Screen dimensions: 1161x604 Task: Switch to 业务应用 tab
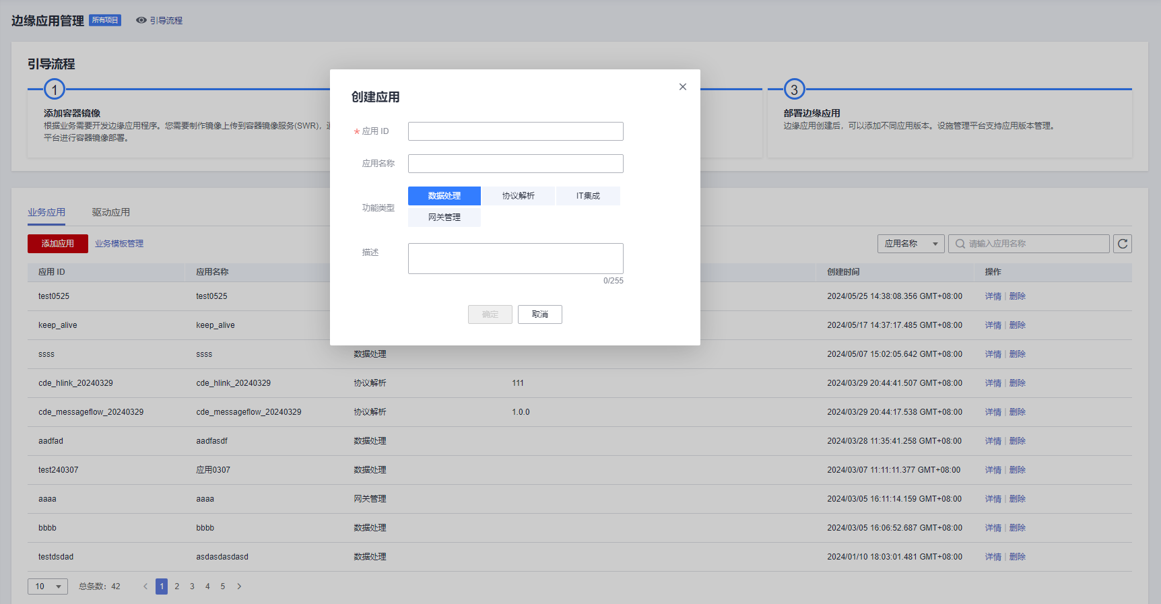(46, 212)
